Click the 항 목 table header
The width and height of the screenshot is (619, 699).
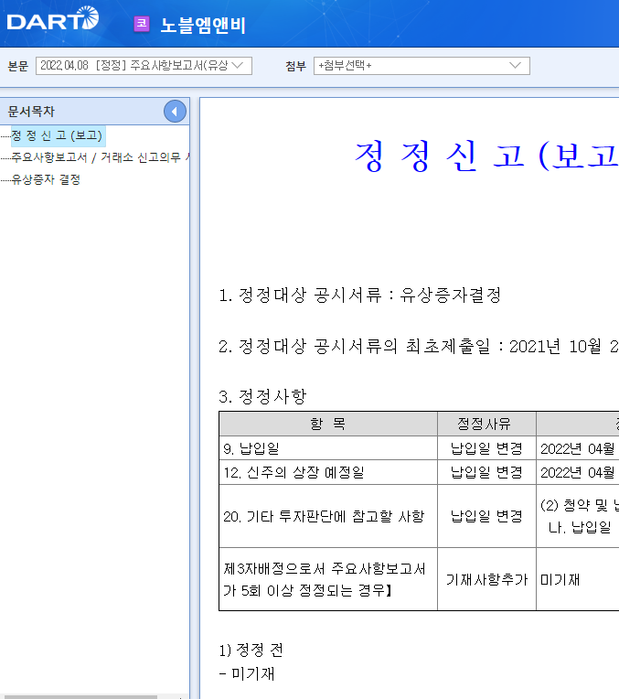328,424
